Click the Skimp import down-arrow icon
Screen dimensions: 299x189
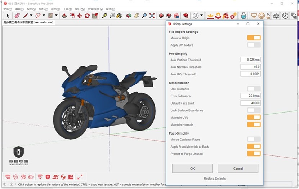pos(210,16)
